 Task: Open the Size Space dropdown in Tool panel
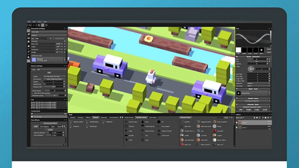tap(259, 86)
